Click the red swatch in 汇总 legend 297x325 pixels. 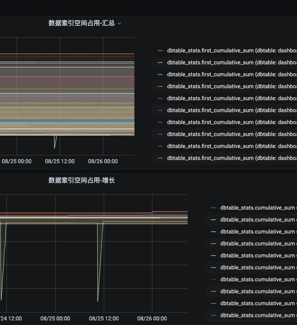click(160, 98)
